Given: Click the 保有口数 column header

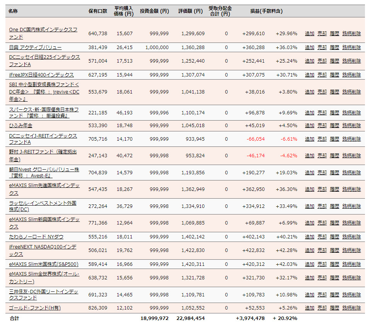Looking at the screenshot, I should tap(98, 11).
